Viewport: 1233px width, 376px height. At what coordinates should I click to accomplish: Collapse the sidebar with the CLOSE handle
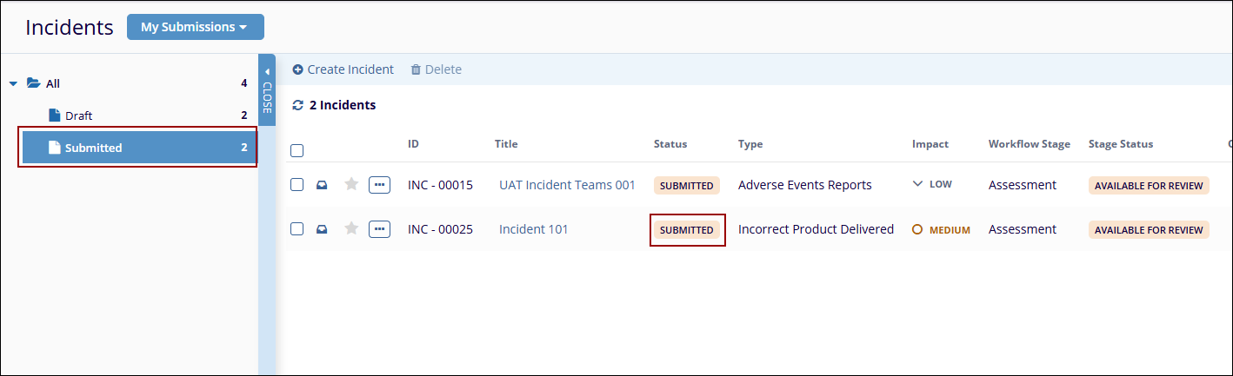[267, 91]
